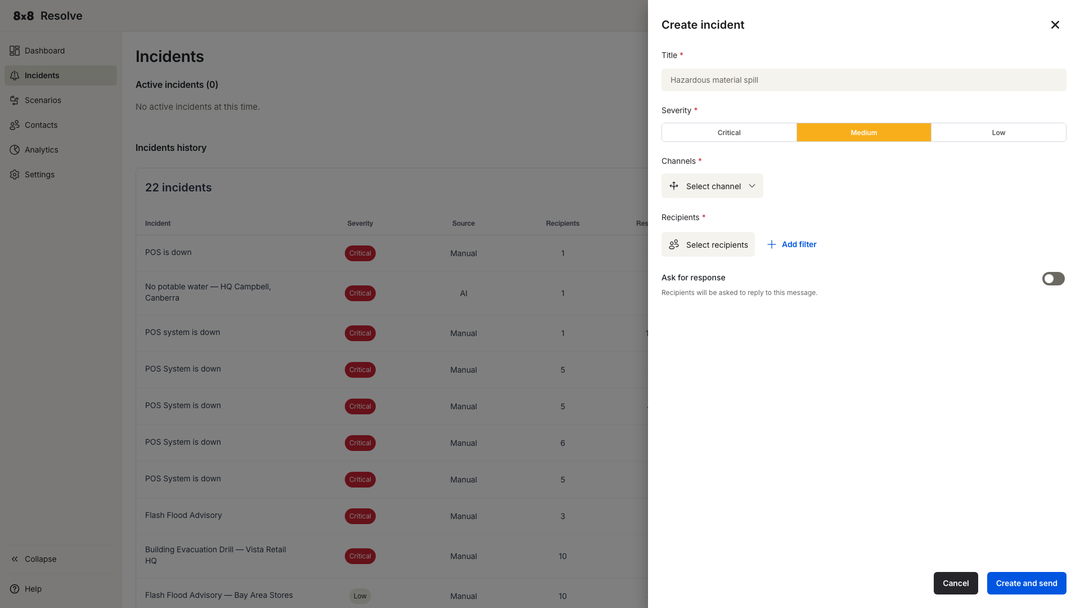
Task: Click the 'POS system is down' incident
Action: tap(182, 332)
